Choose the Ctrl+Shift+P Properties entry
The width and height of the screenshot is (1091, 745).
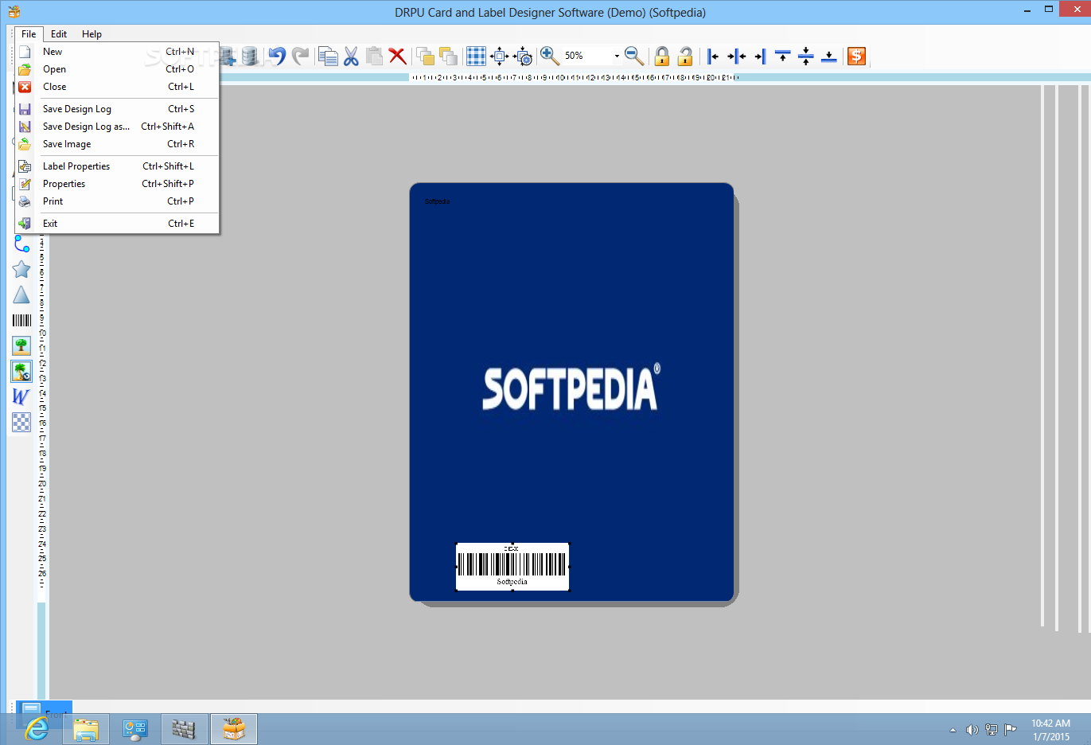point(117,184)
